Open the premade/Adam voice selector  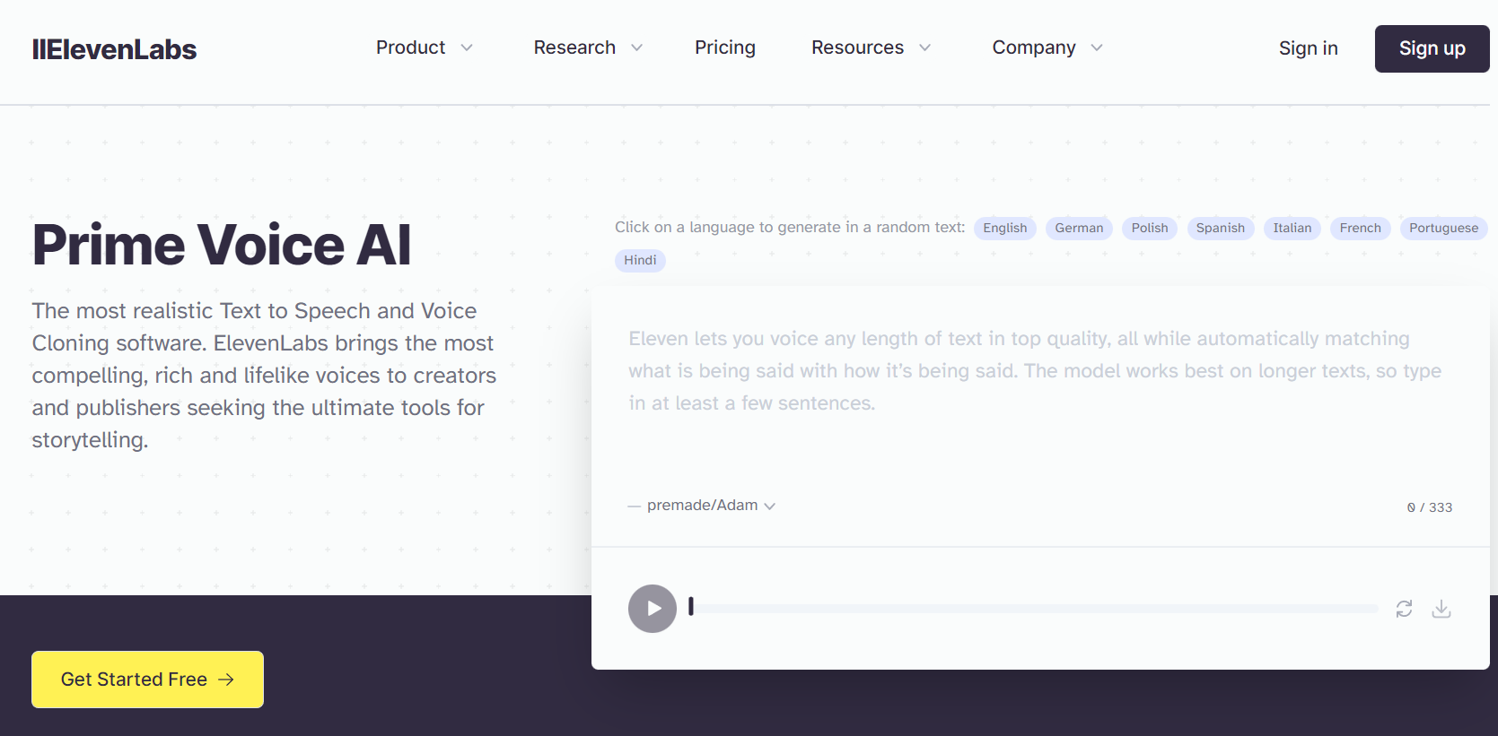coord(711,506)
